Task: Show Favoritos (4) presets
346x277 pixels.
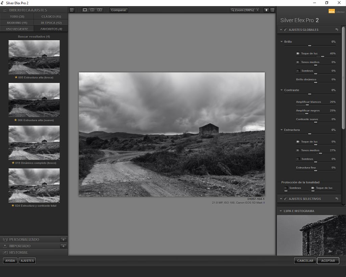Action: tap(51, 29)
